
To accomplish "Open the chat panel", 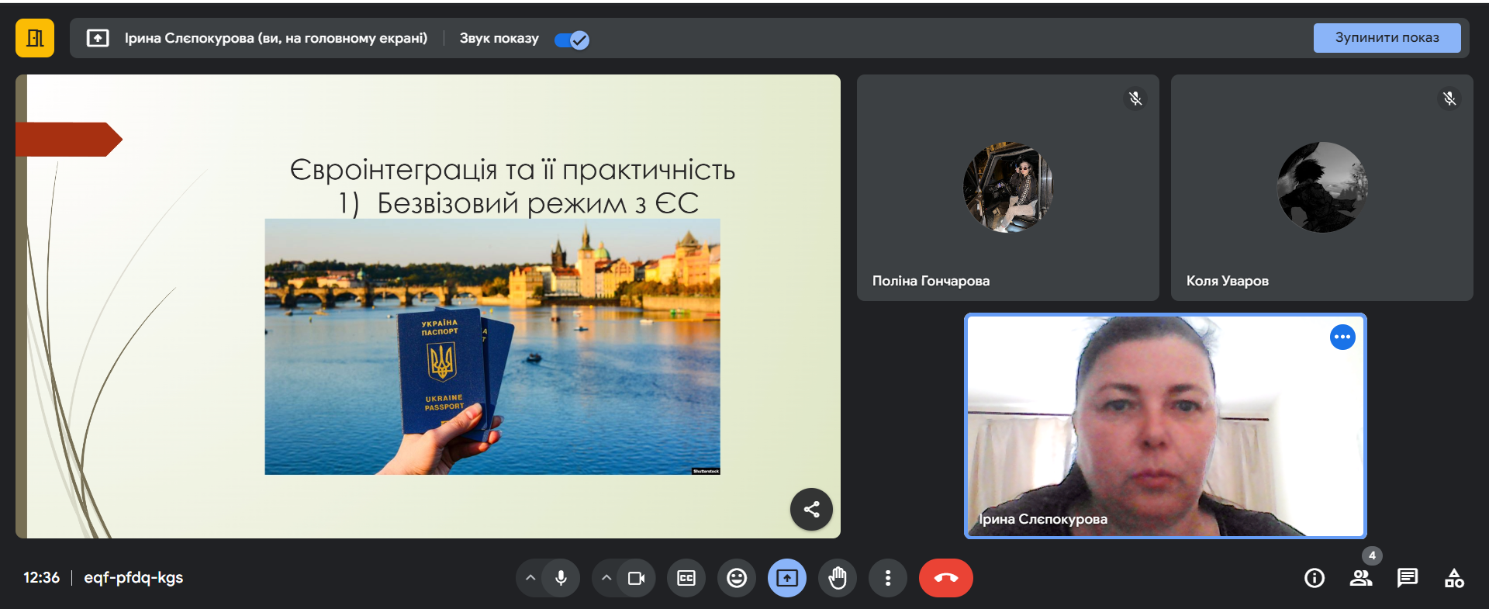I will pyautogui.click(x=1408, y=578).
